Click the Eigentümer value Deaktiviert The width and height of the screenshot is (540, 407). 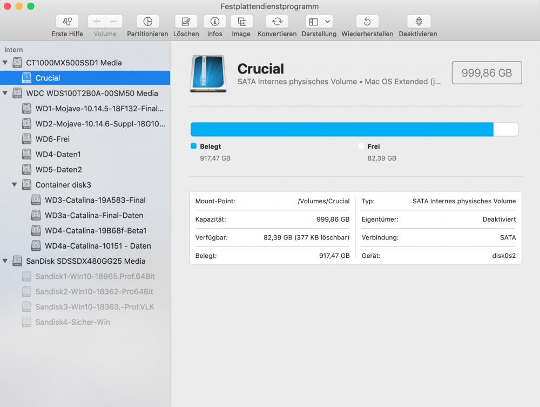tap(499, 219)
